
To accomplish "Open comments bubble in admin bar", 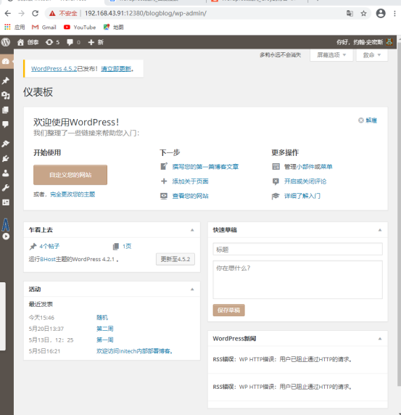I will tap(73, 42).
